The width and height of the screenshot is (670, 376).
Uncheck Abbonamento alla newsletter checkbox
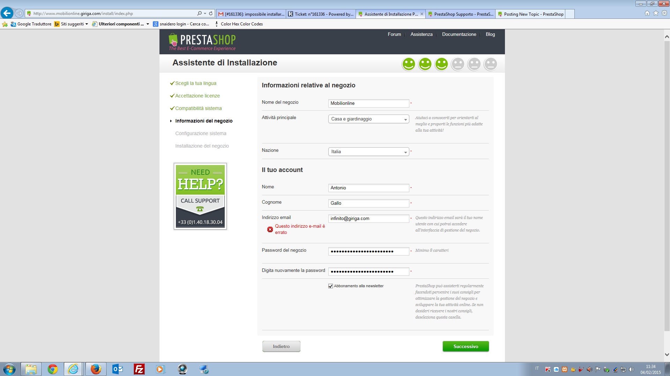330,286
